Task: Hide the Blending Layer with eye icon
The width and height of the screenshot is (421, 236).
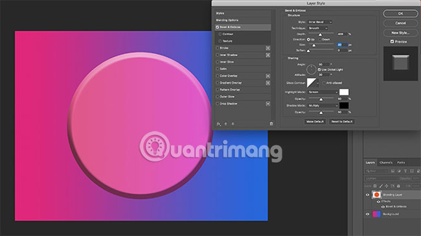Action: (x=368, y=195)
